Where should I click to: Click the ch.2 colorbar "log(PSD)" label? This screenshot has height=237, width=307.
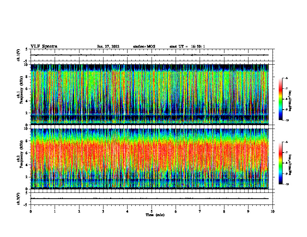(x=290, y=165)
